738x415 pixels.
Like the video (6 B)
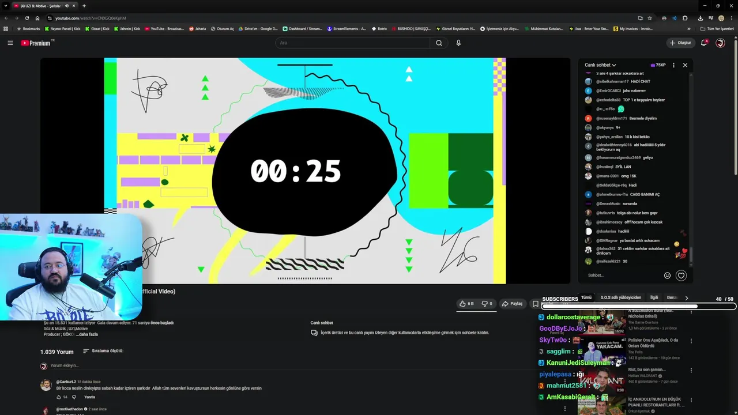pyautogui.click(x=466, y=303)
